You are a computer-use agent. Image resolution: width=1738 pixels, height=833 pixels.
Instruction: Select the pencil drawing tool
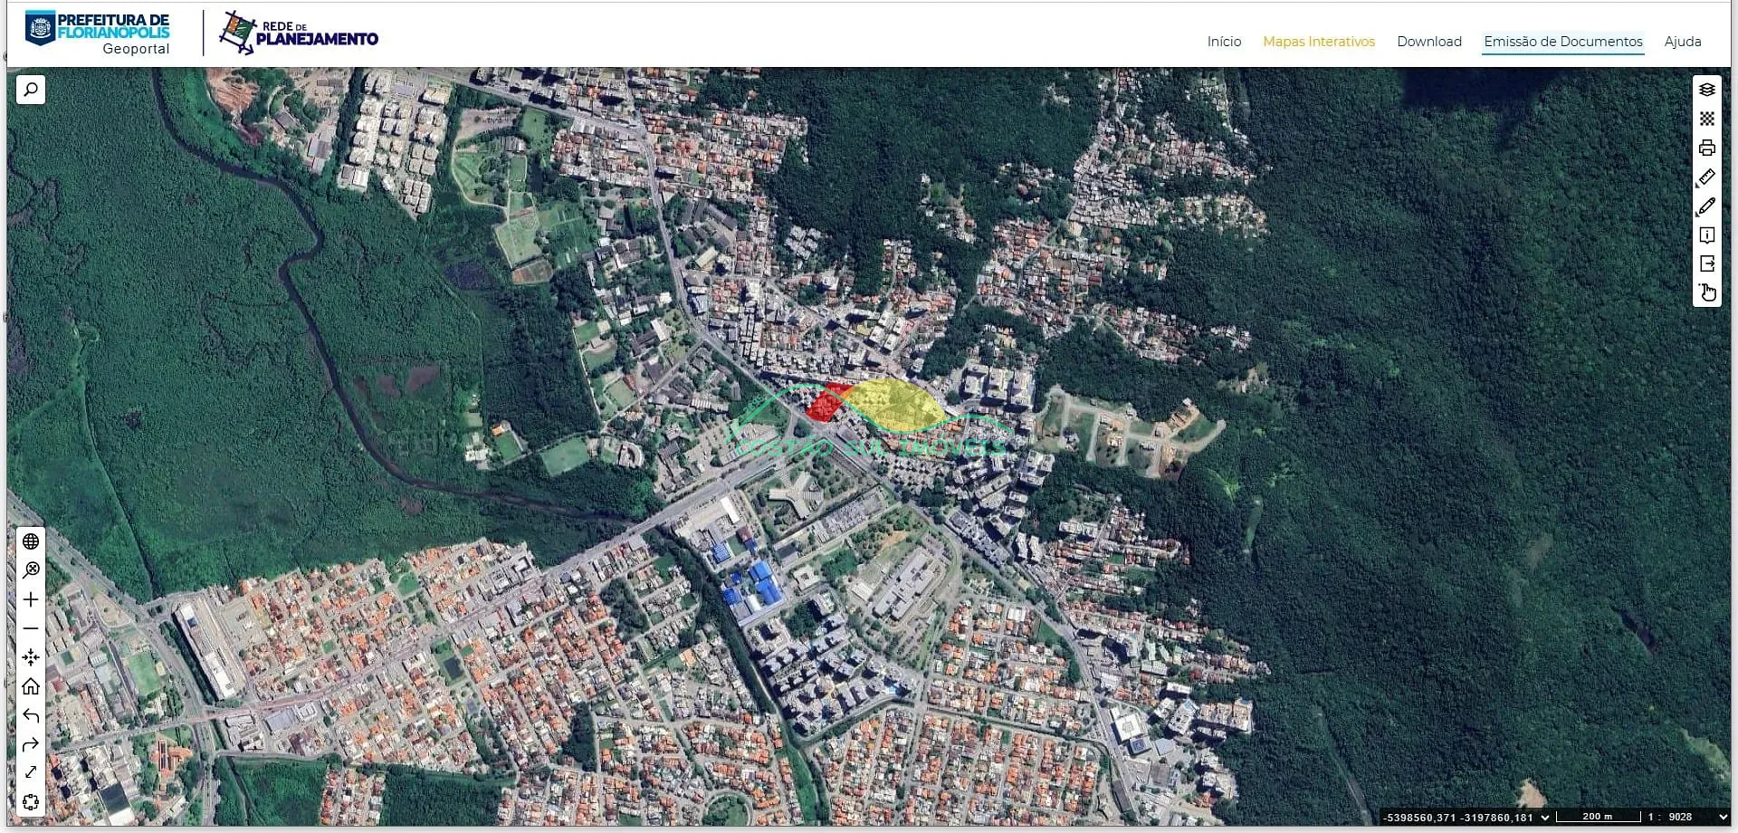[1706, 206]
